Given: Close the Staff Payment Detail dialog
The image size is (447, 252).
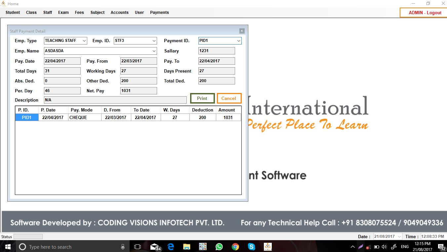Looking at the screenshot, I should click(242, 31).
